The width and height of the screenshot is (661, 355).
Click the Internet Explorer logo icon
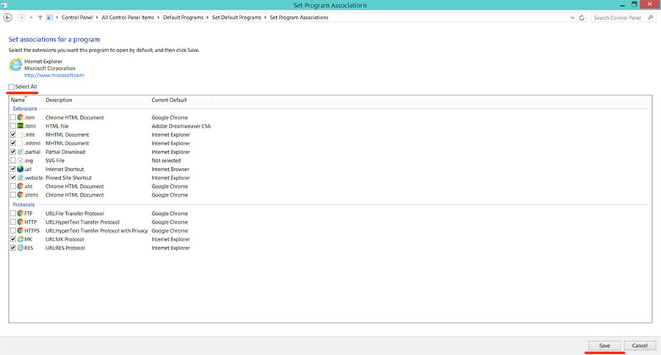tap(15, 65)
